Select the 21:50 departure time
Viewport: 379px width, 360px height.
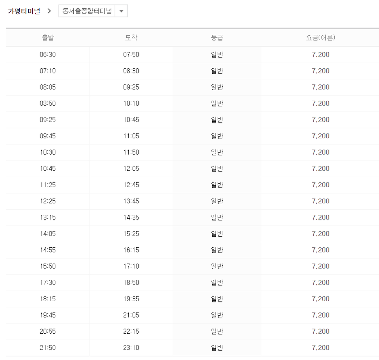[x=47, y=348]
